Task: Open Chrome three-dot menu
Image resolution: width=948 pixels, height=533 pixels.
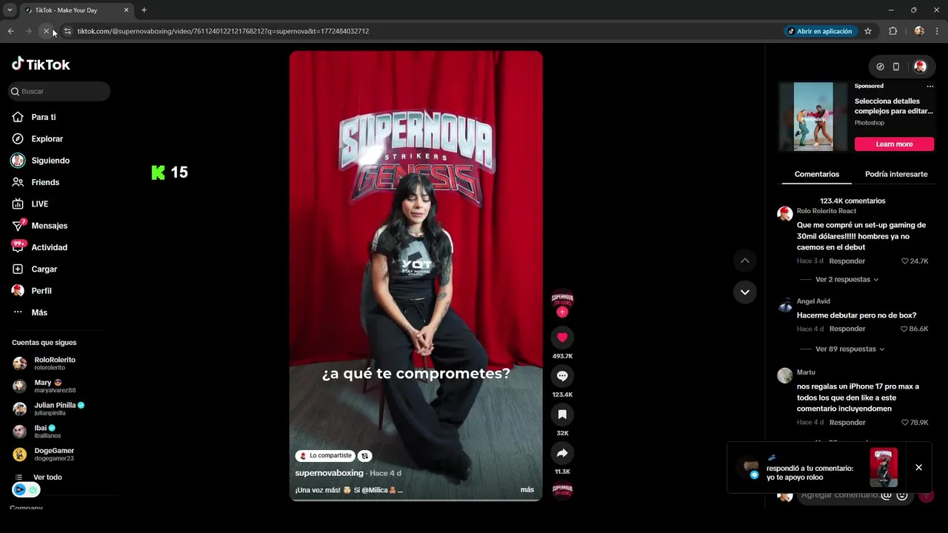Action: (937, 31)
